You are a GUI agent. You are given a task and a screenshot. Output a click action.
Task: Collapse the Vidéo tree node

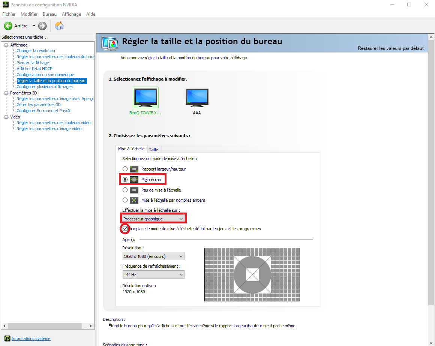pyautogui.click(x=6, y=117)
